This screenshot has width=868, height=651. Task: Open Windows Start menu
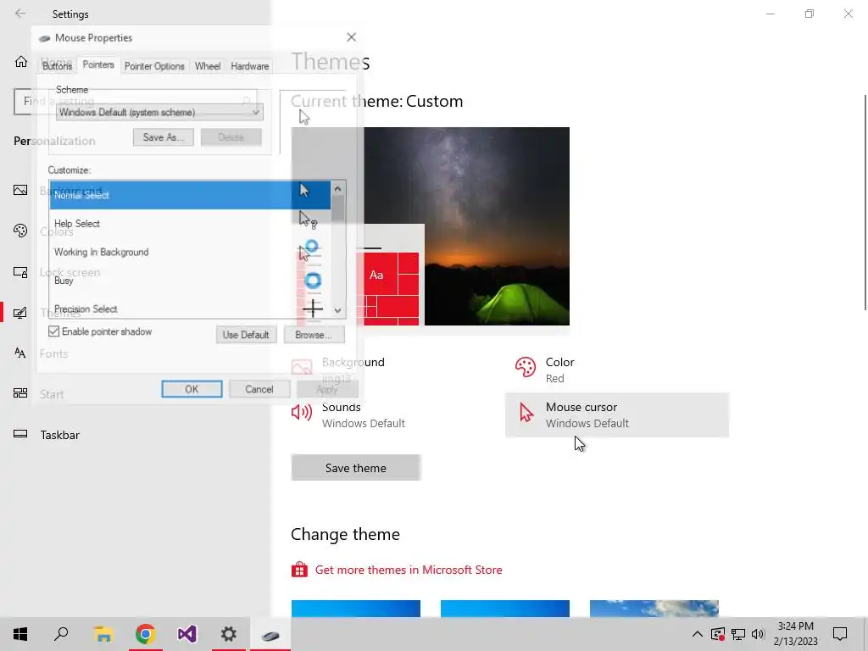point(20,634)
